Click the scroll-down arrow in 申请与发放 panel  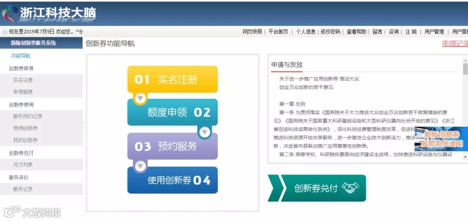click(465, 156)
